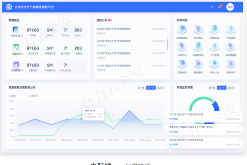Click the 通知公告 list scrollbar

pos(168,45)
